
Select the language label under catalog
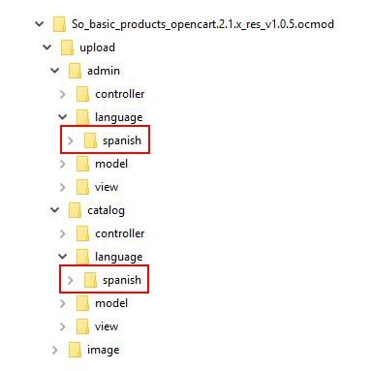coord(118,257)
